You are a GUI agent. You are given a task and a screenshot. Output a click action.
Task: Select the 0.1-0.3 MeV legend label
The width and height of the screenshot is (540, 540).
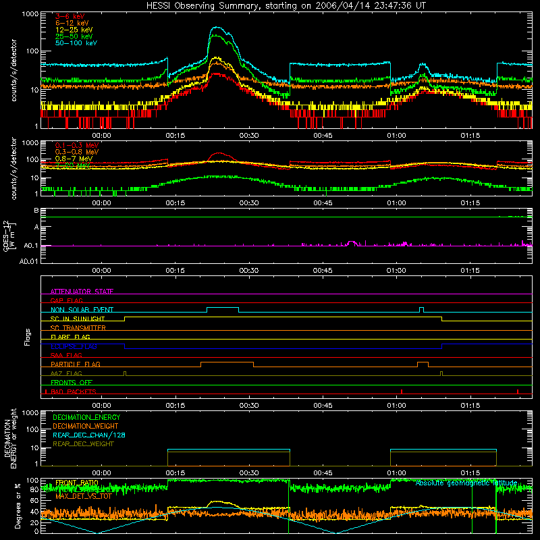click(77, 145)
